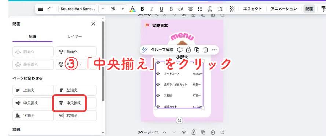Hide page 3 with eye icon
The width and height of the screenshot is (326, 136).
pos(184,132)
